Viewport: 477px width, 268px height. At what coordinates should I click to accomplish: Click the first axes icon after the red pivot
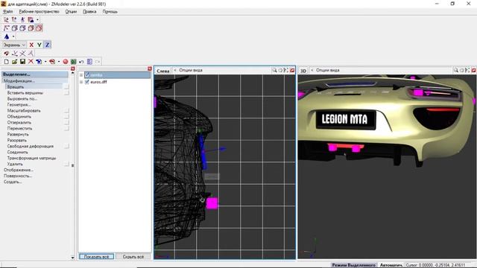(15, 54)
